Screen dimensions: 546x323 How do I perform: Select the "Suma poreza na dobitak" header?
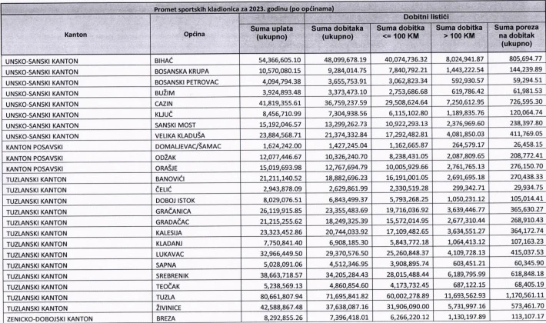pos(517,35)
